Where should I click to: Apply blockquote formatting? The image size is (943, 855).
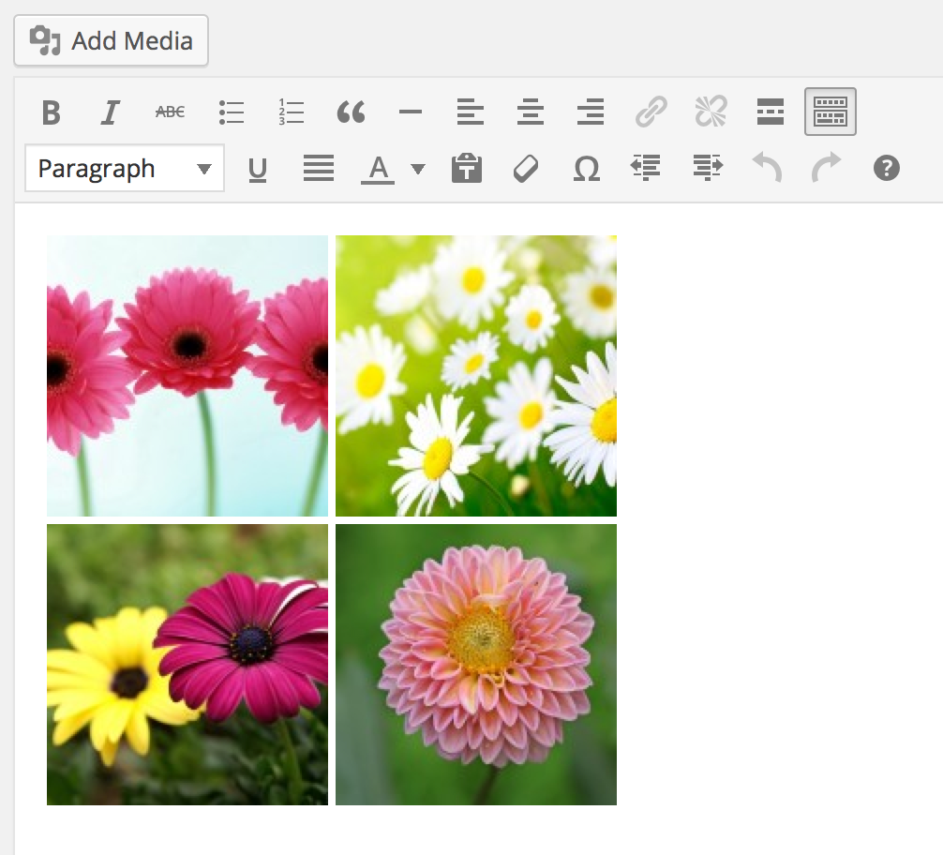click(x=351, y=112)
